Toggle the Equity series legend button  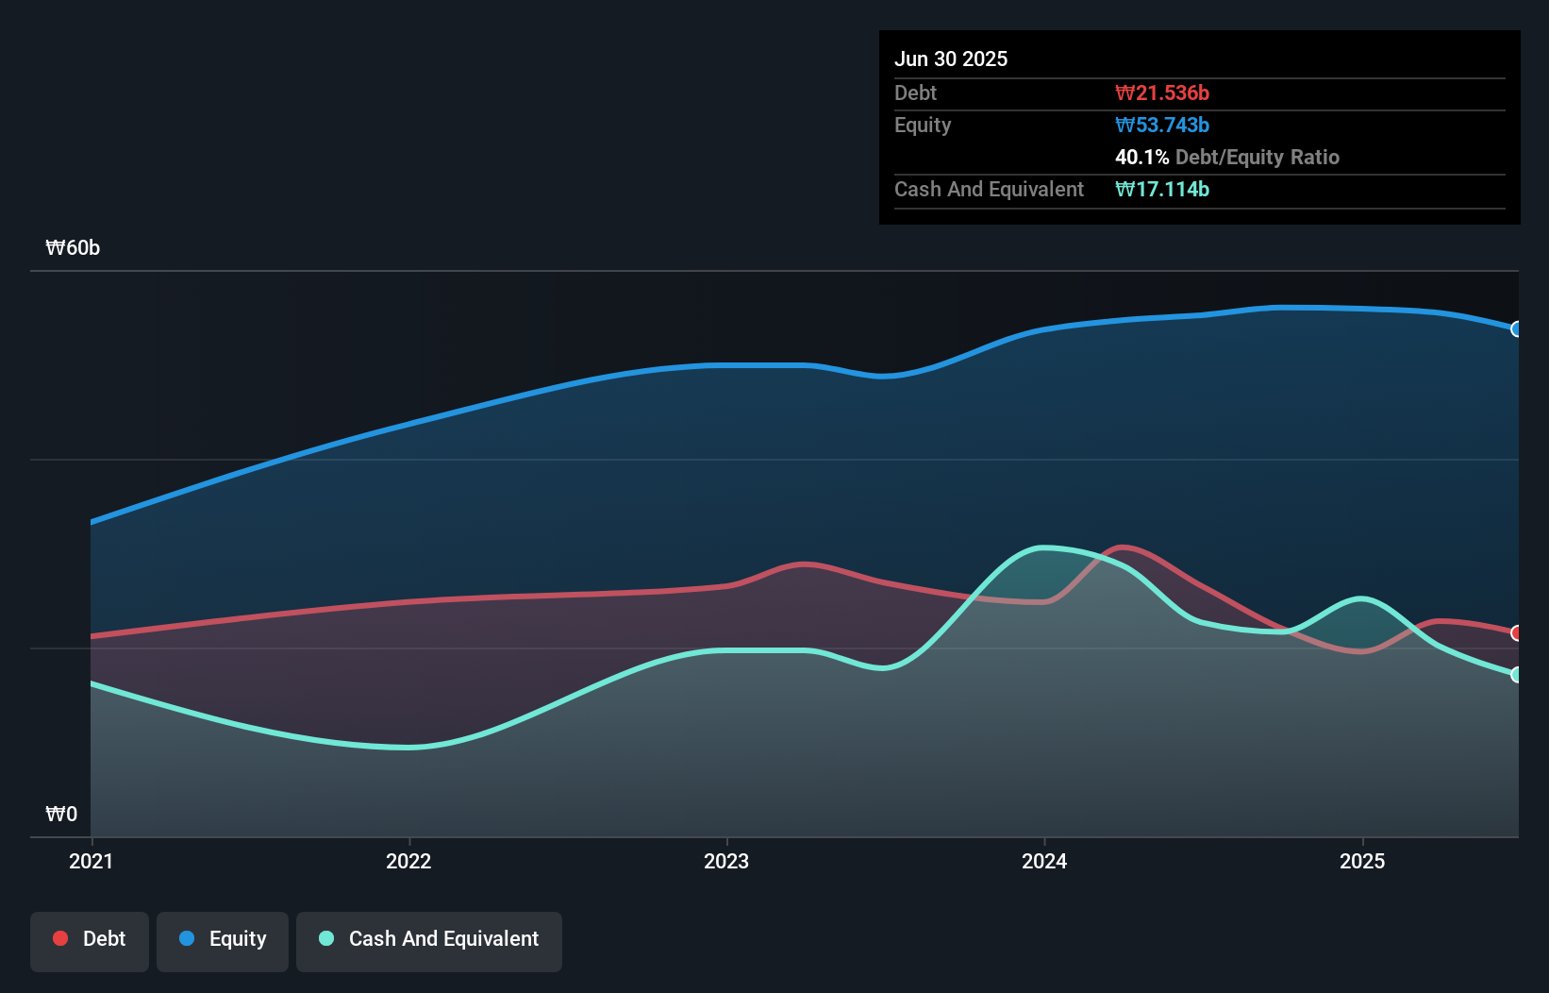[x=223, y=941]
